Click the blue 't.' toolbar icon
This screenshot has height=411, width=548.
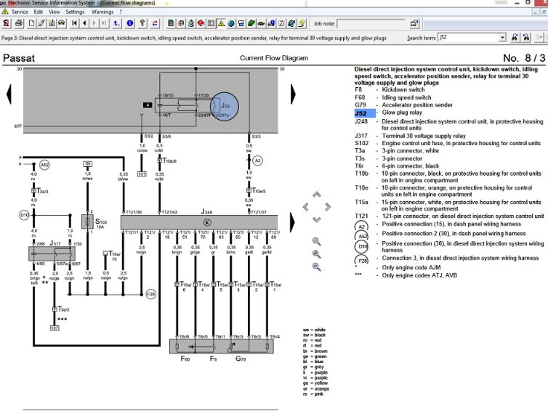[x=117, y=23]
